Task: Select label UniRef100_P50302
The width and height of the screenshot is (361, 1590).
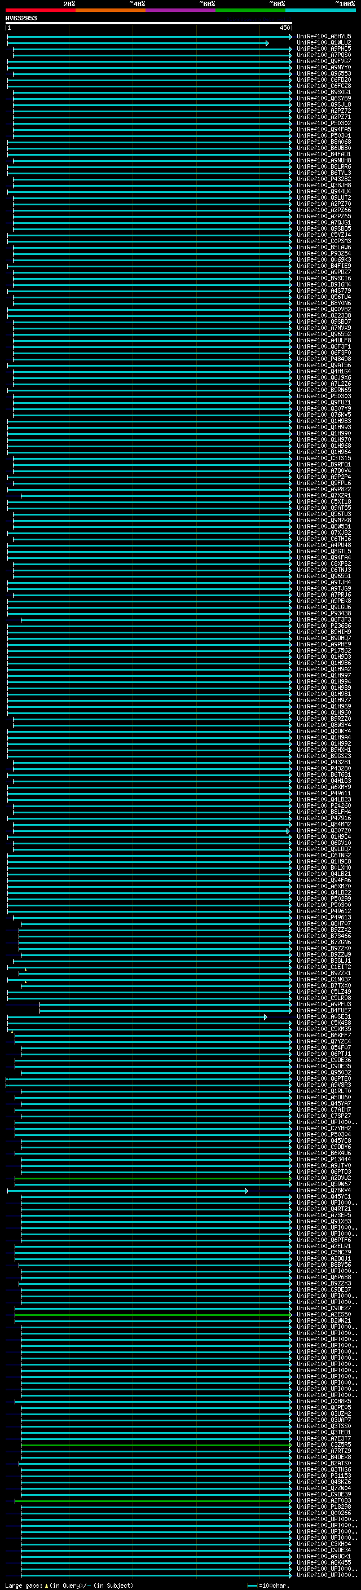Action: point(323,123)
